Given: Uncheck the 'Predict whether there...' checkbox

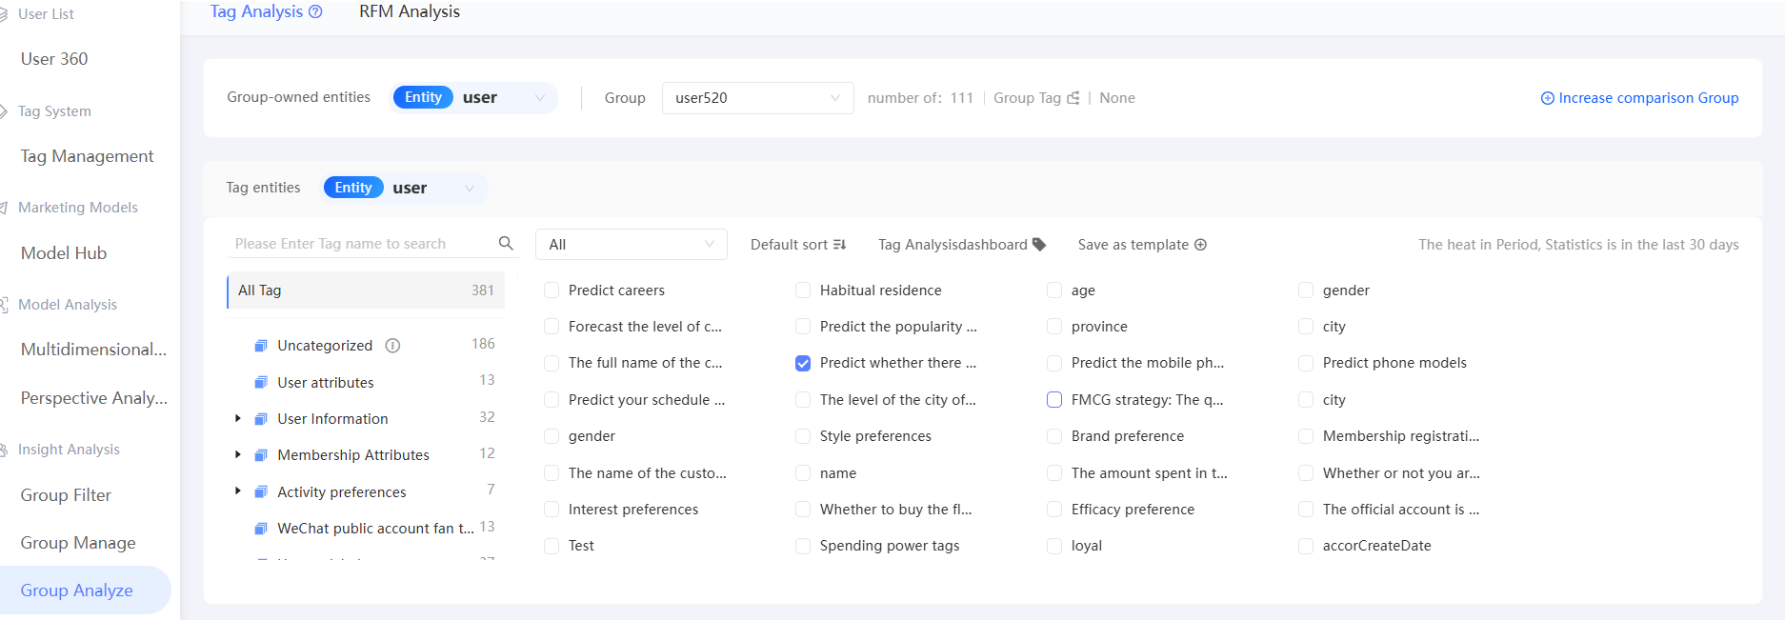Looking at the screenshot, I should (x=803, y=363).
